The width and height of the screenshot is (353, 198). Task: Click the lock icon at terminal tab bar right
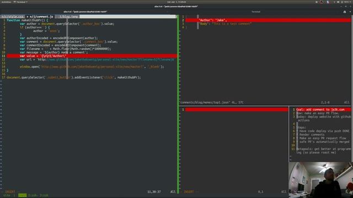pos(345,12)
